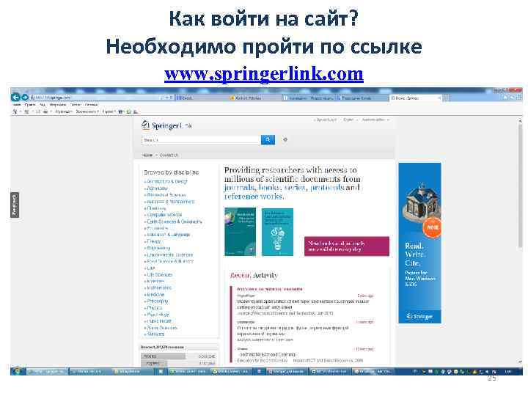Open the search settings gear icon

tap(285, 139)
